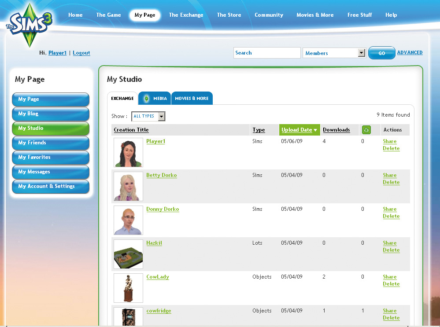
Task: Click the thumbs-up recommendations column icon
Action: tap(366, 130)
